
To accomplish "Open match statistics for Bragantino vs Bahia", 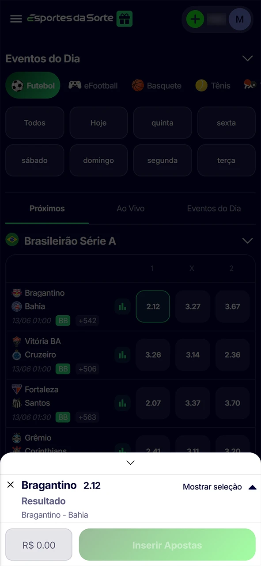I will pos(122,306).
